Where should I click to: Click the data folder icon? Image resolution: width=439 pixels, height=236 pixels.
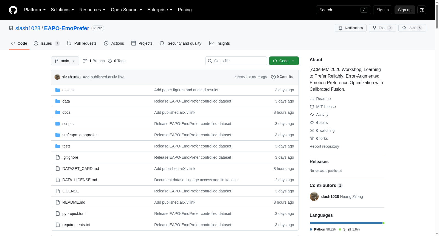tap(58, 101)
